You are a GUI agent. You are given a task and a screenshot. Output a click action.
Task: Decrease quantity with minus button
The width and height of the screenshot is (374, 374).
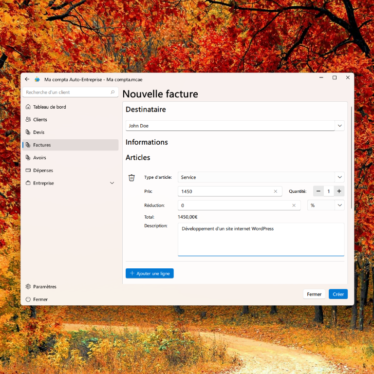pos(318,191)
